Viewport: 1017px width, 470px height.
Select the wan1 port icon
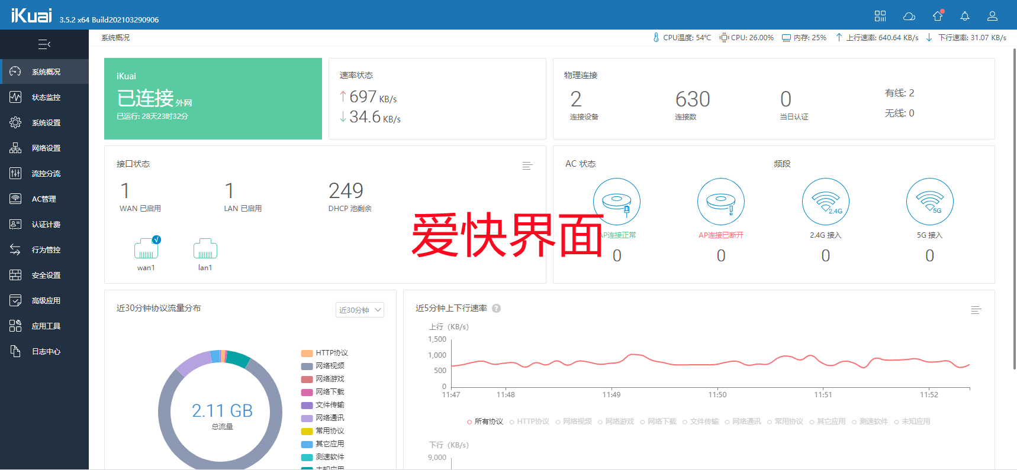tap(146, 248)
